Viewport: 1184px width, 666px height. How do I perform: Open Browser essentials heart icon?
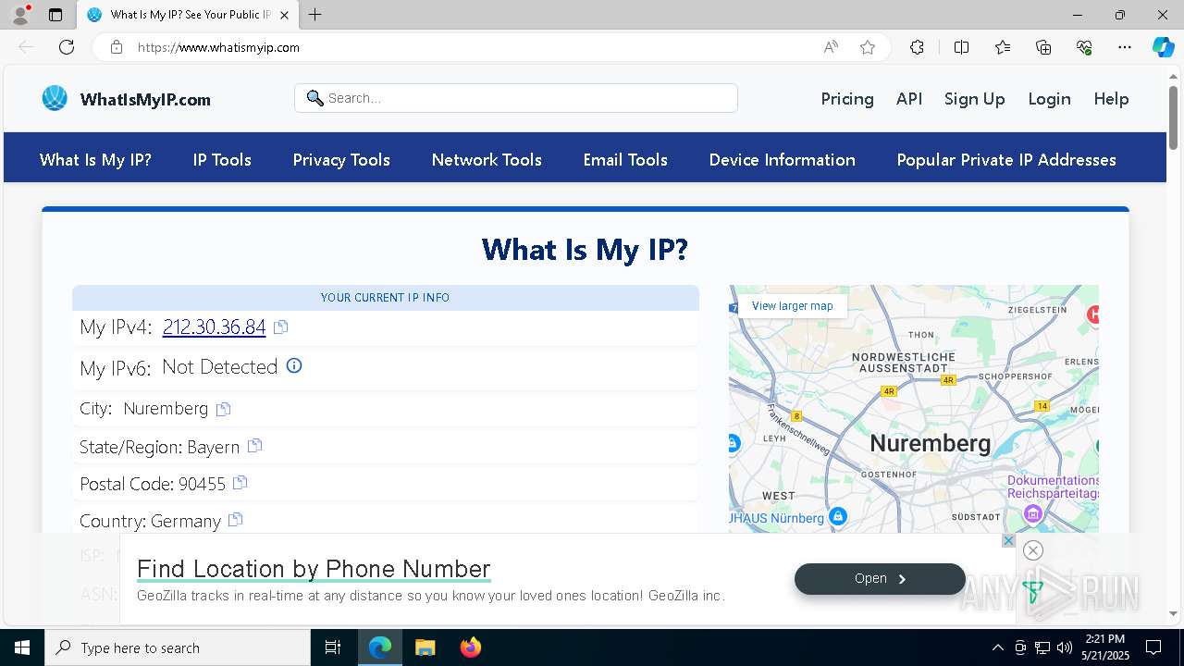point(1084,47)
